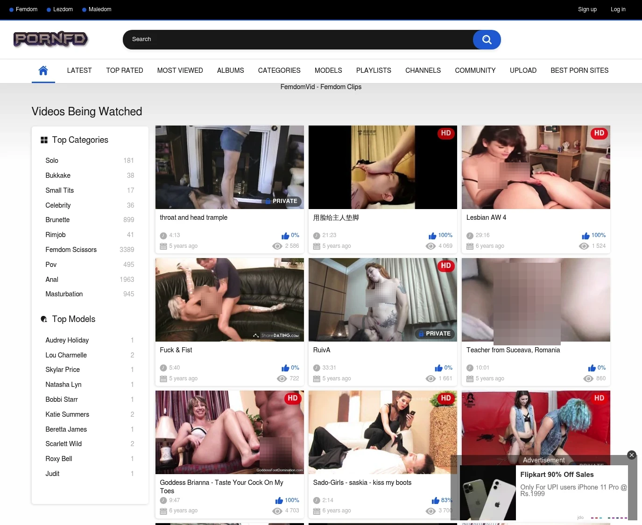Open the Brunette category
Viewport: 642px width, 525px height.
[x=57, y=220]
